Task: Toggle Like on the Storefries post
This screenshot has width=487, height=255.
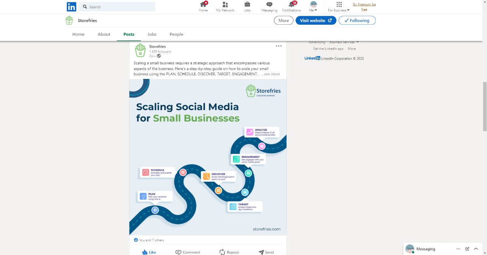Action: click(x=149, y=252)
